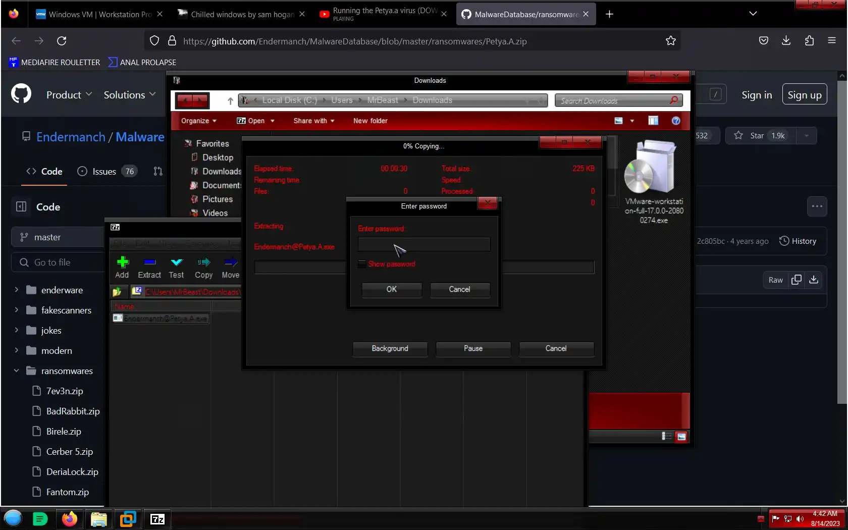Open the Explorer view options dropdown arrow
Viewport: 848px width, 530px height.
pos(631,121)
